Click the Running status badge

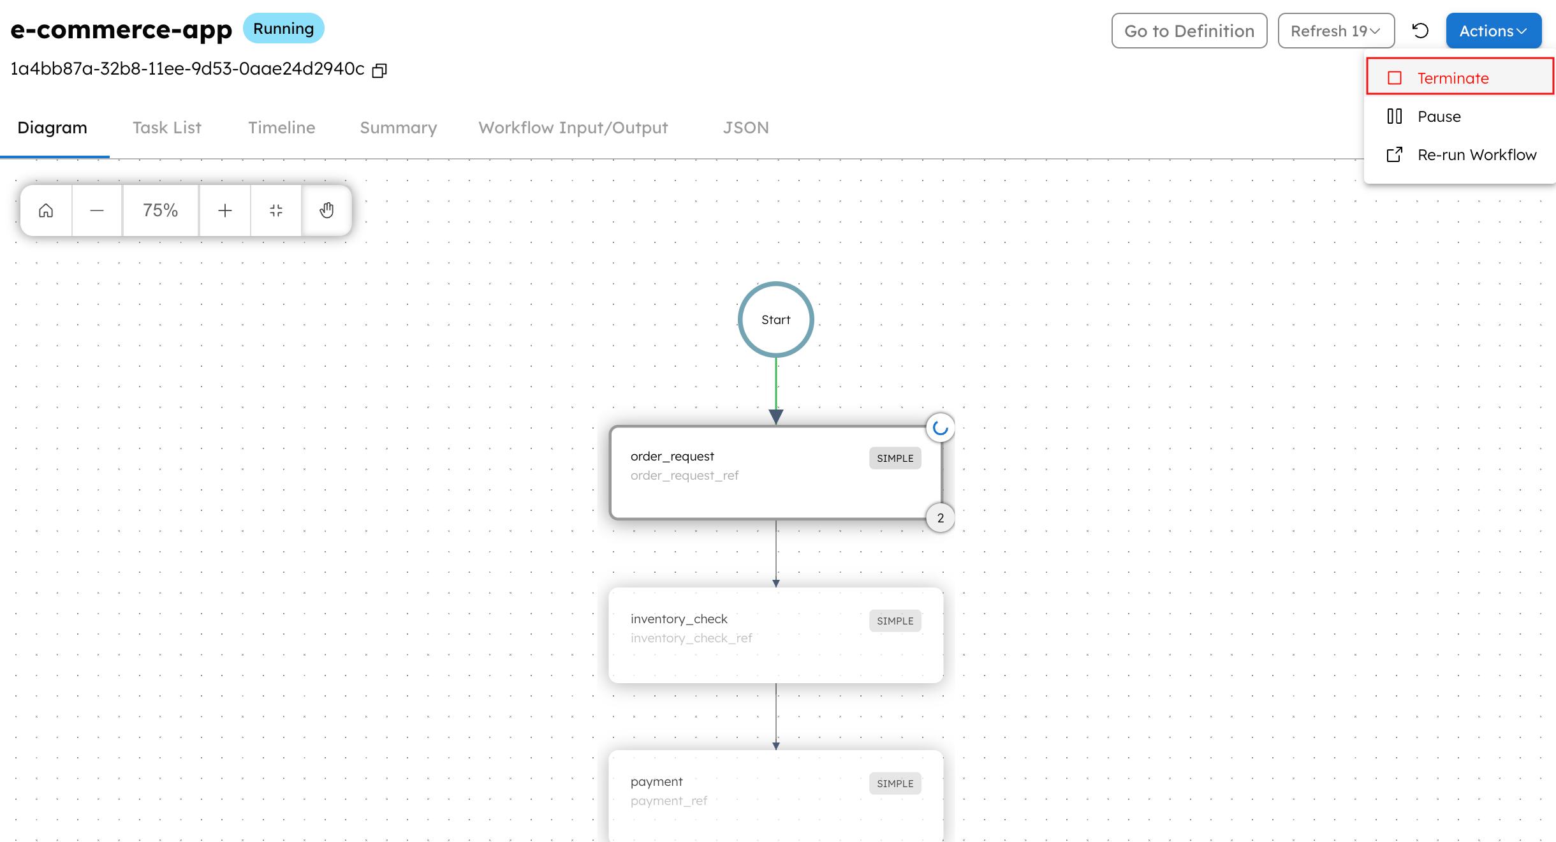(283, 28)
